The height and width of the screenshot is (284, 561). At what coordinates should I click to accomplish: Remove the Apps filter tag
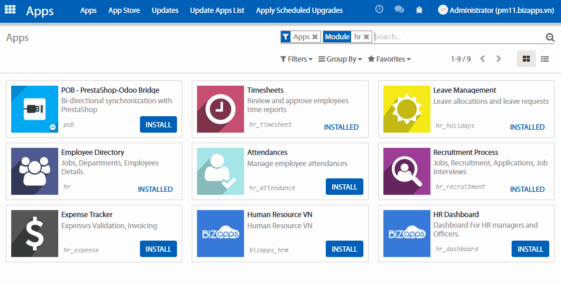click(315, 37)
